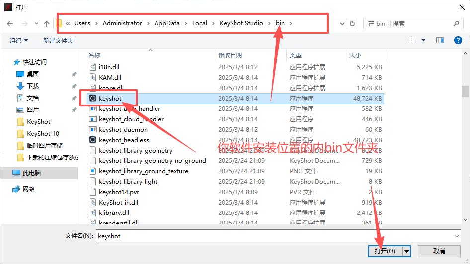
Task: Click the search bin input field
Action: pyautogui.click(x=409, y=24)
